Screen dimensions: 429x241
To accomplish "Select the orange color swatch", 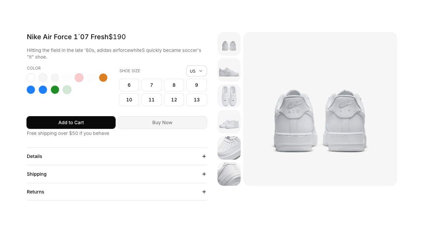I will (103, 78).
